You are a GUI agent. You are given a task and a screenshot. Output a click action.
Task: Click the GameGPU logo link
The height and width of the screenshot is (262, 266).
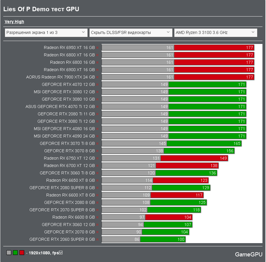coord(249,254)
